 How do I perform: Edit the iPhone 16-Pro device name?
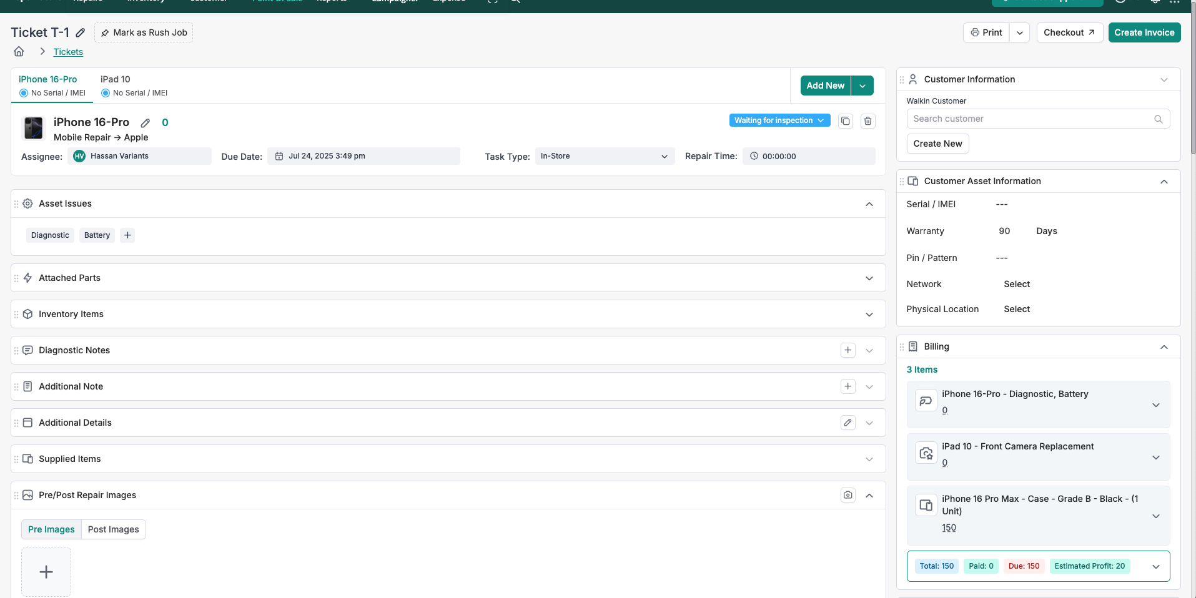point(146,123)
